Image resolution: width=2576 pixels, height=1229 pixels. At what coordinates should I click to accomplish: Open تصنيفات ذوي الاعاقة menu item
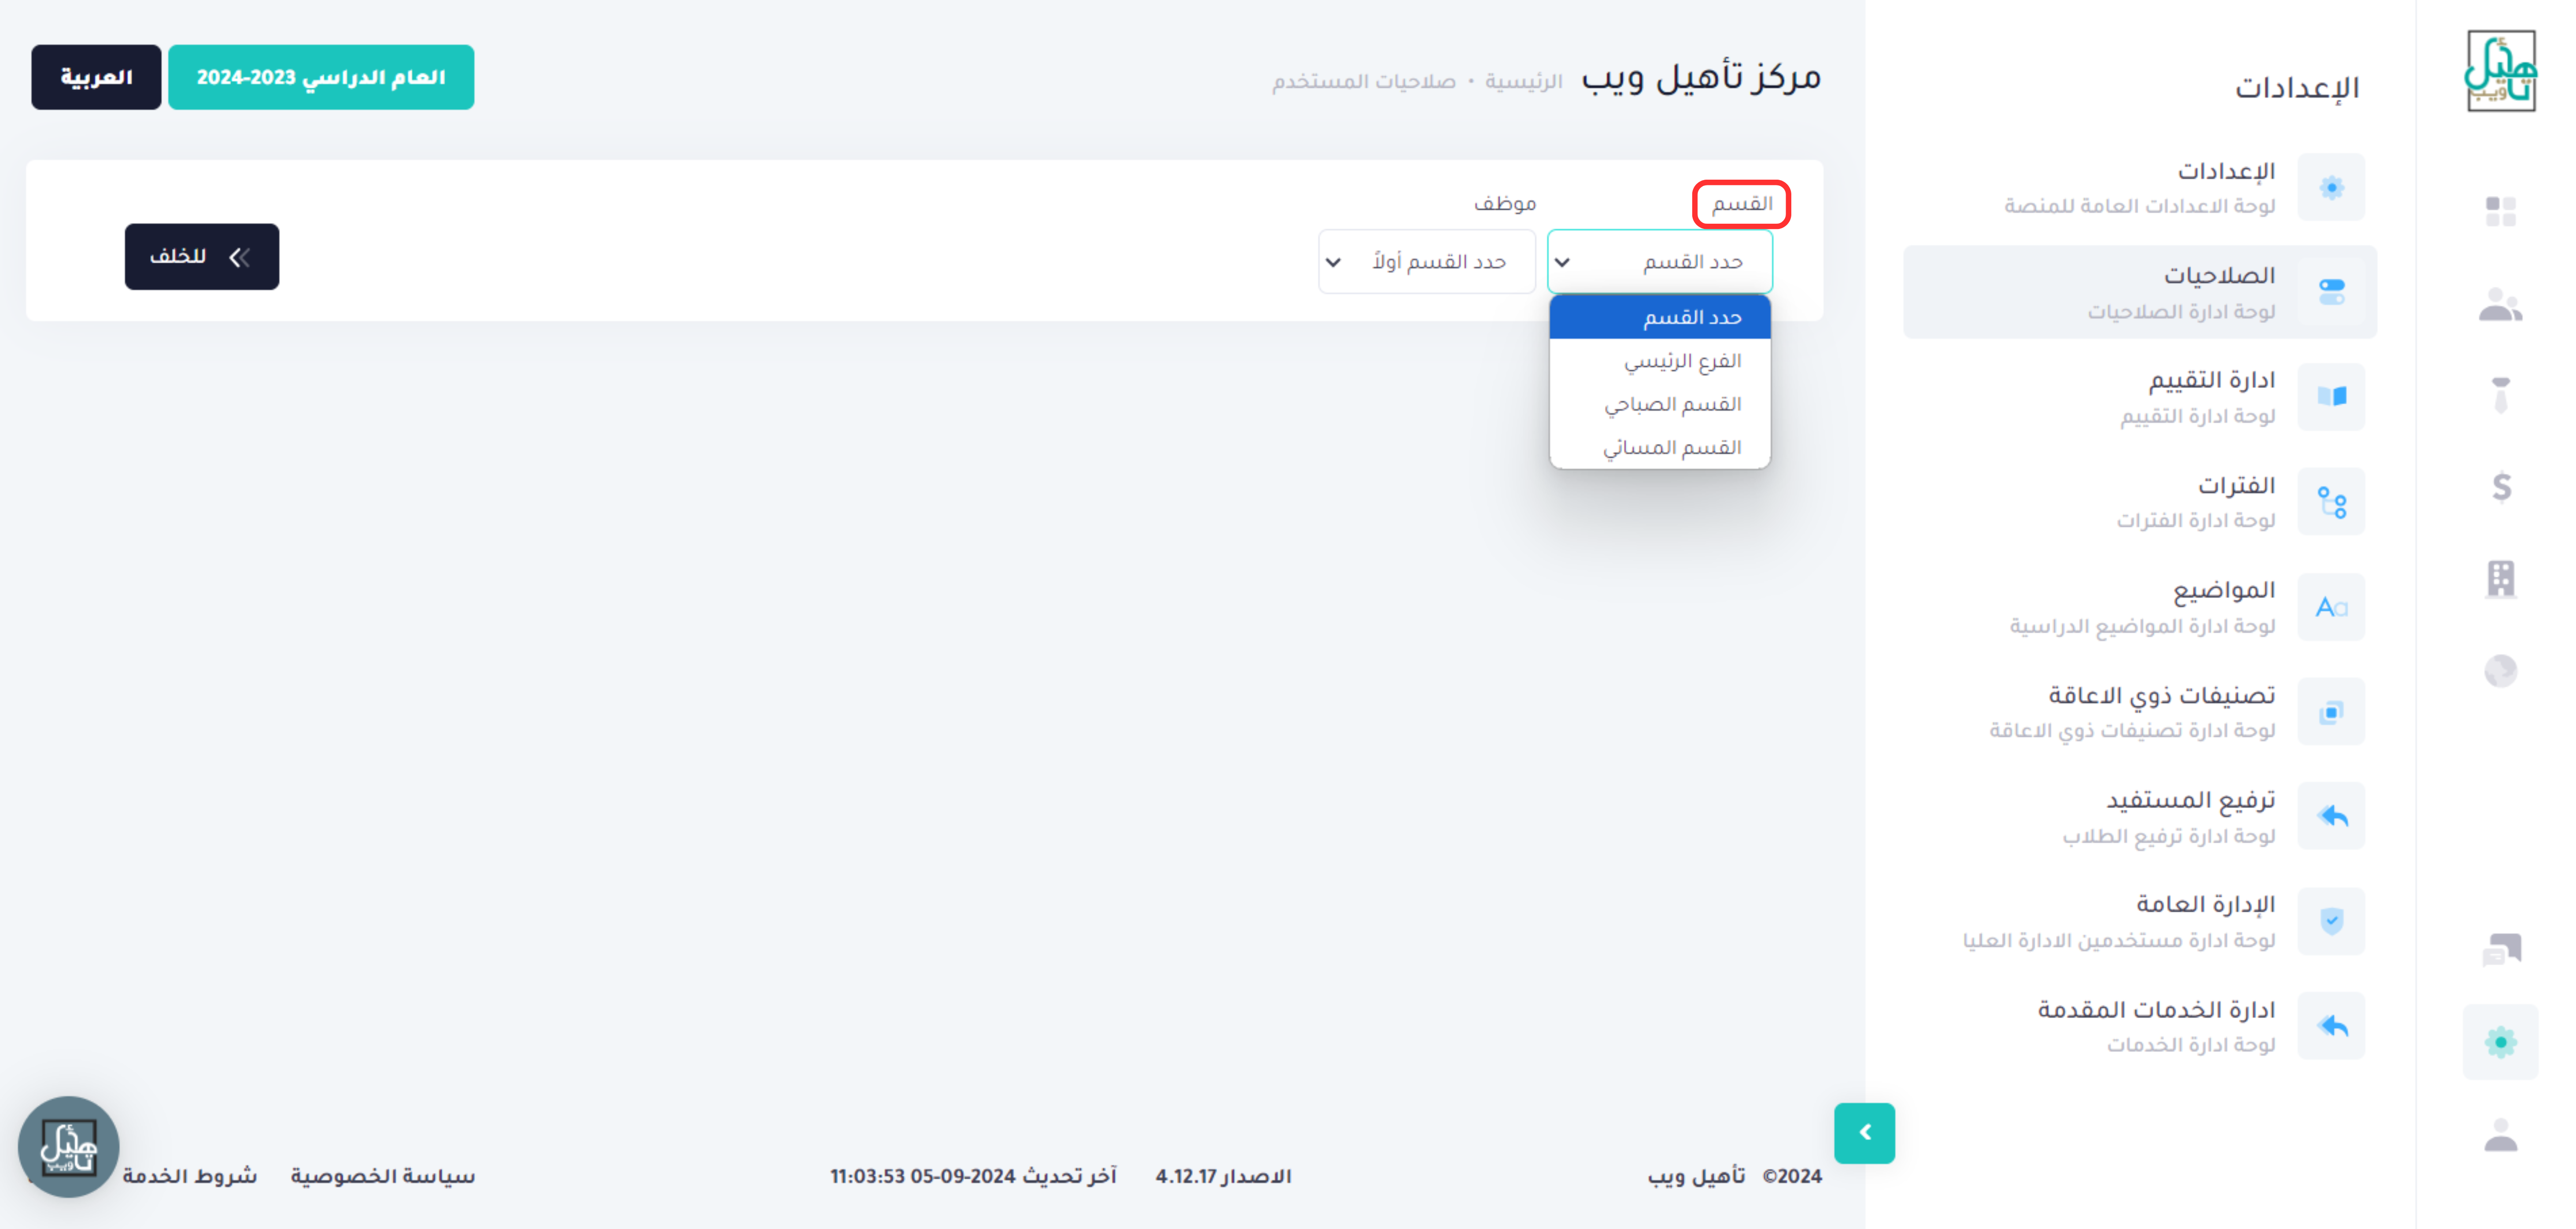pos(2140,712)
